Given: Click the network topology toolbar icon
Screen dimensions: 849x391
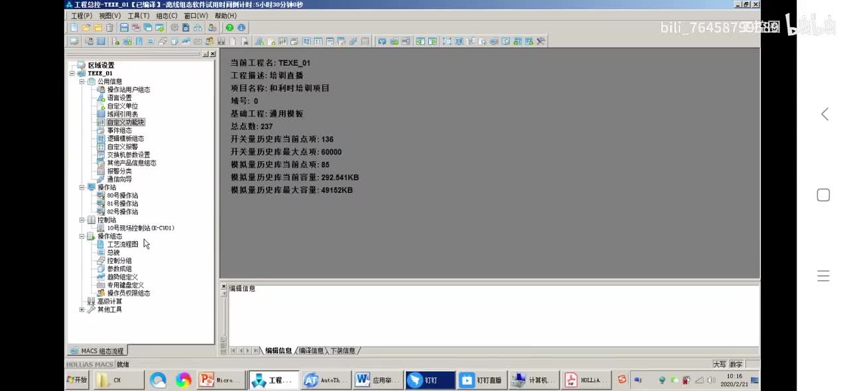Looking at the screenshot, I should 198,28.
